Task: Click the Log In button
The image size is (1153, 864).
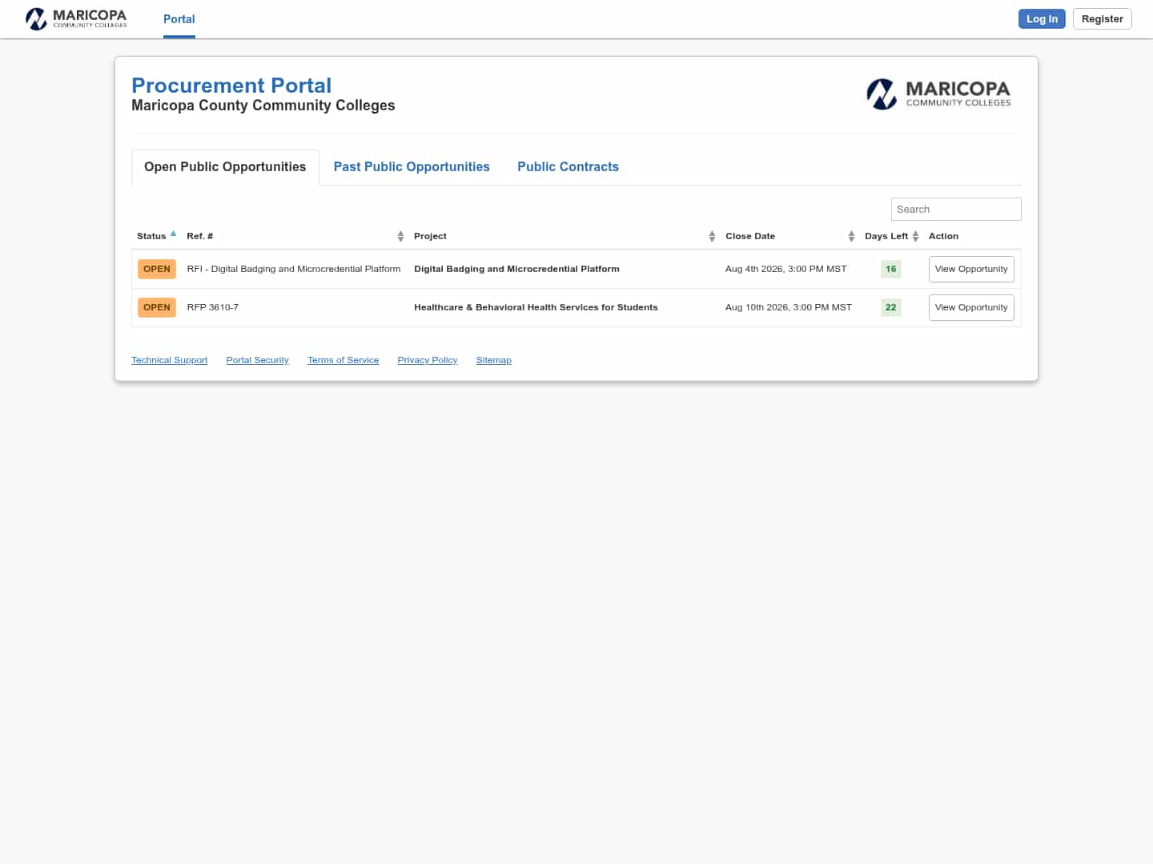Action: point(1042,19)
